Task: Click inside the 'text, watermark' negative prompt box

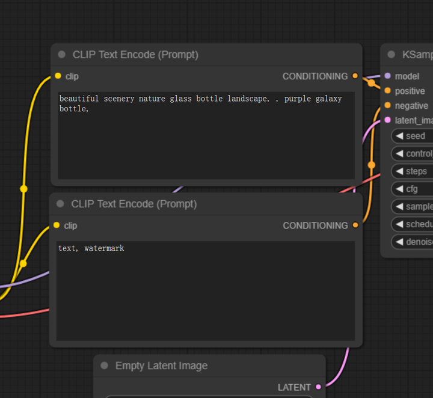Action: tap(206, 290)
